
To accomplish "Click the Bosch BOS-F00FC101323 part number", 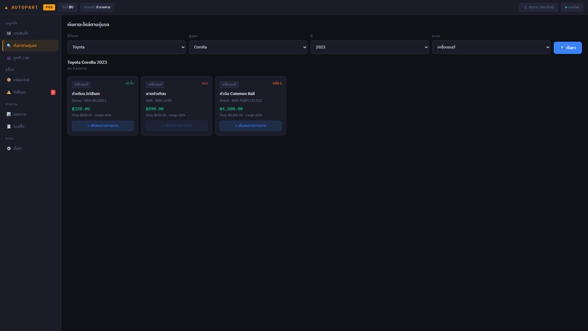I will pyautogui.click(x=241, y=101).
